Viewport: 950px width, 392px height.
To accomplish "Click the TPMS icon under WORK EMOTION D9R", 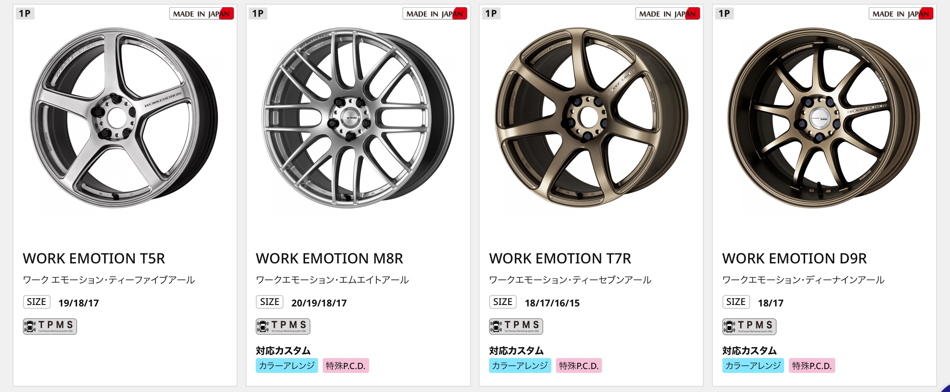I will (x=749, y=327).
